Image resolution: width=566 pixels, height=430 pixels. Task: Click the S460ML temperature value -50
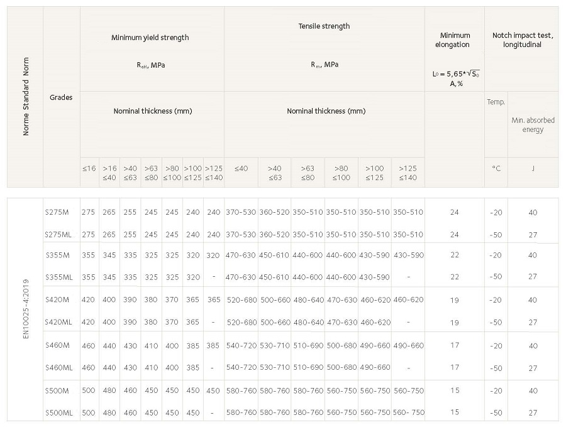pyautogui.click(x=496, y=368)
